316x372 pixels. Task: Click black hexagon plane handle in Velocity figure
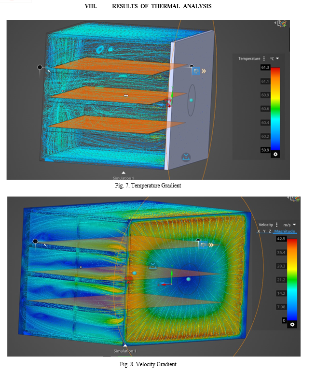pos(35,241)
